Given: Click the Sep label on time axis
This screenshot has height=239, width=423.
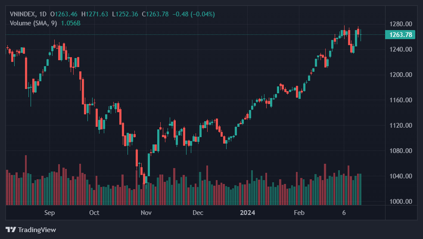Looking at the screenshot, I should pyautogui.click(x=50, y=213).
